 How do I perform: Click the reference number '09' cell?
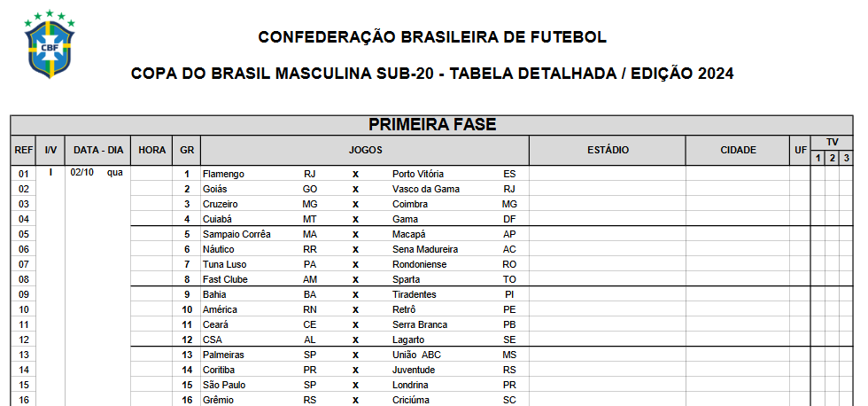coord(24,294)
